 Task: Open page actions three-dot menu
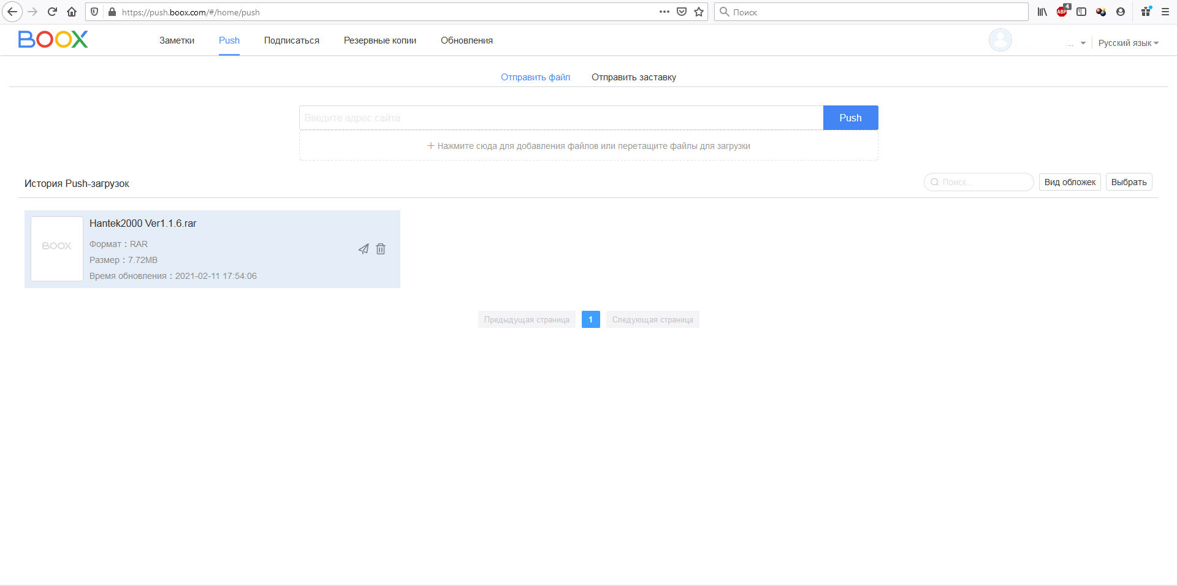pyautogui.click(x=665, y=12)
